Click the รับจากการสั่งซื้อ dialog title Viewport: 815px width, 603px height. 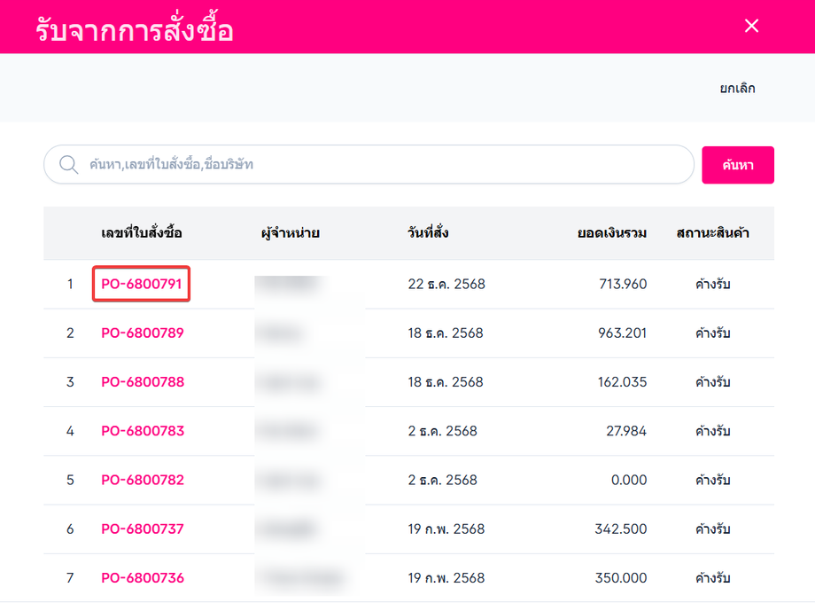tap(134, 28)
